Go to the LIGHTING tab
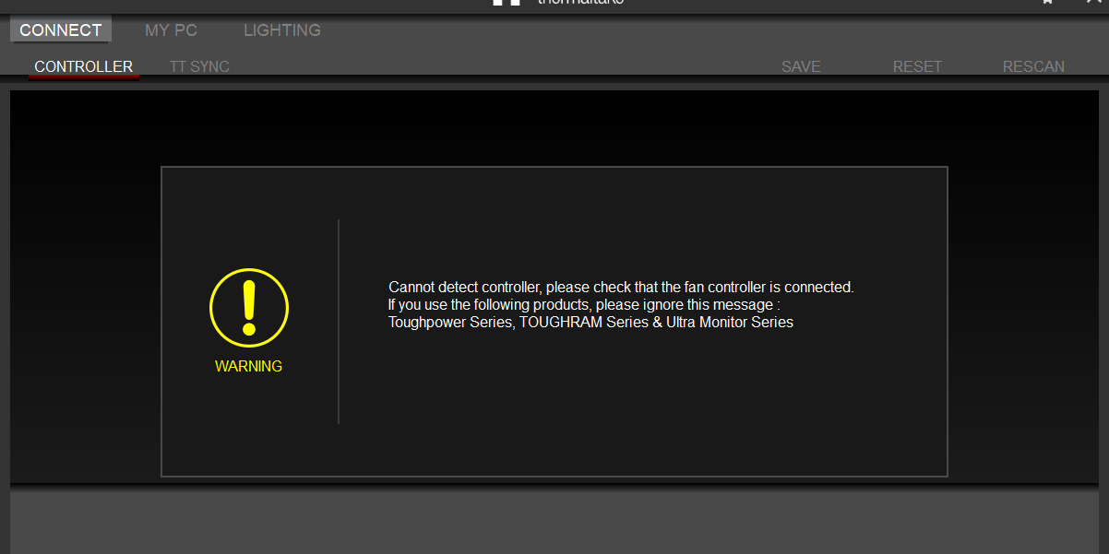The width and height of the screenshot is (1109, 554). [x=282, y=30]
